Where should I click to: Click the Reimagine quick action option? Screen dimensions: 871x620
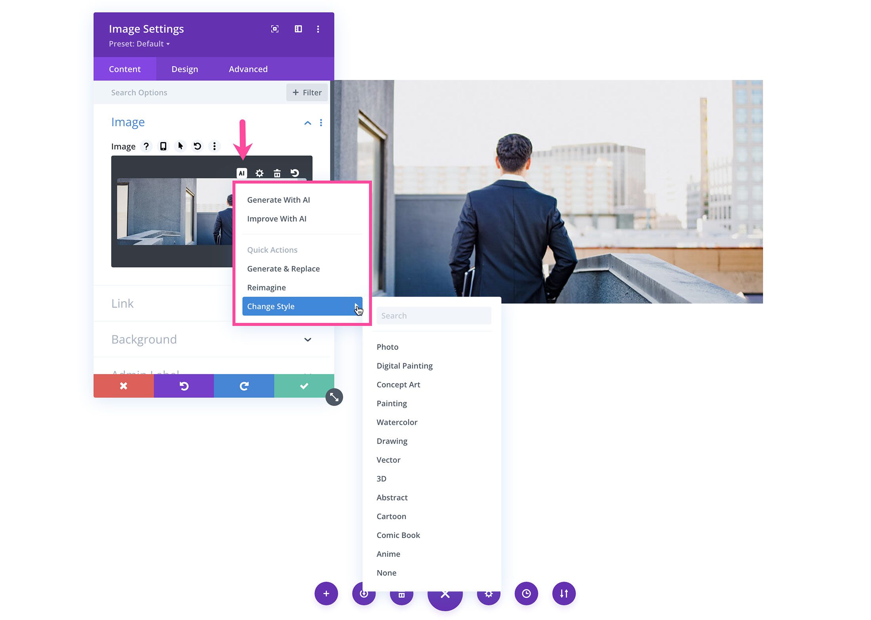pos(266,287)
